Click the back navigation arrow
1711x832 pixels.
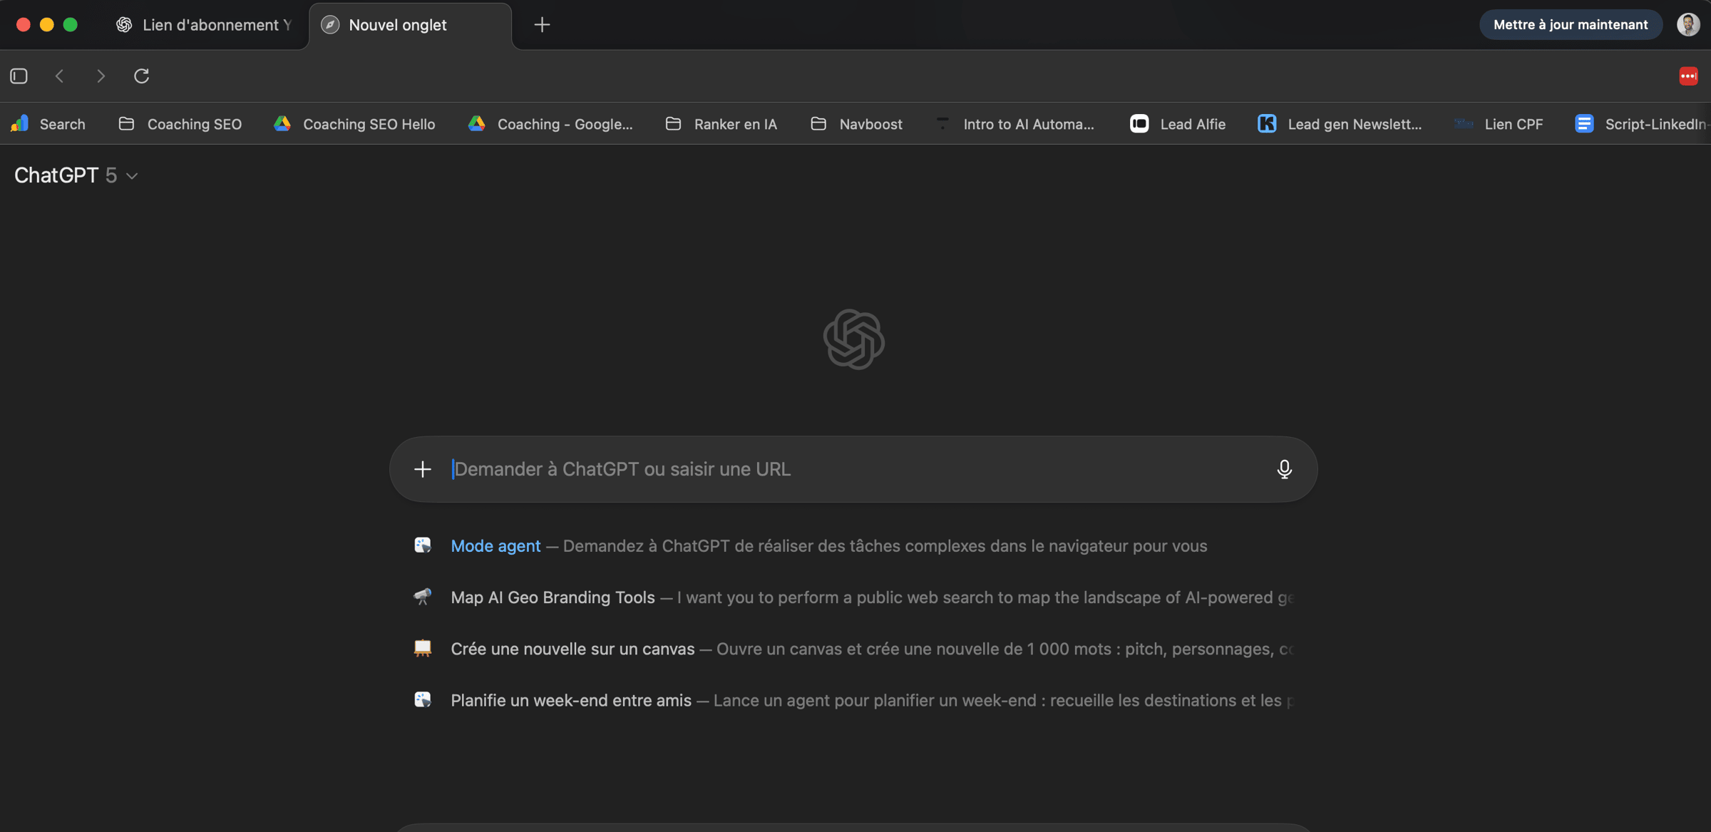point(60,76)
